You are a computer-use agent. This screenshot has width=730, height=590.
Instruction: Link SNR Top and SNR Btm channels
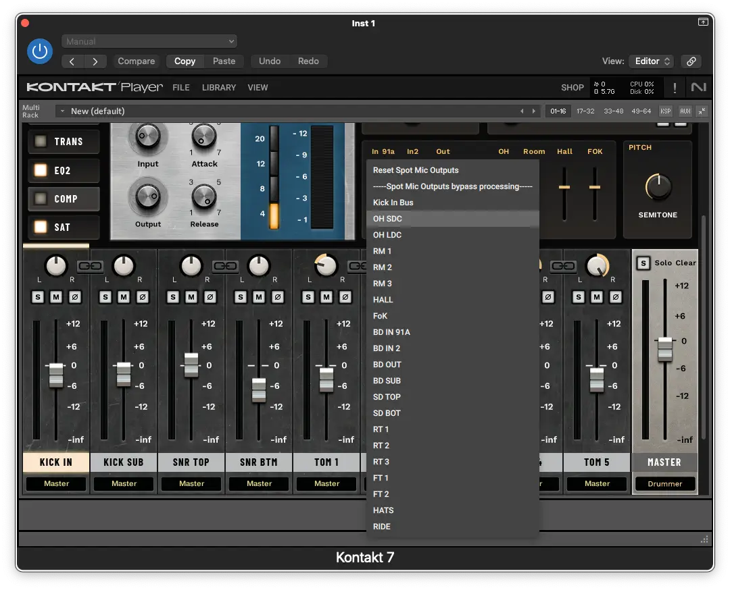click(225, 266)
